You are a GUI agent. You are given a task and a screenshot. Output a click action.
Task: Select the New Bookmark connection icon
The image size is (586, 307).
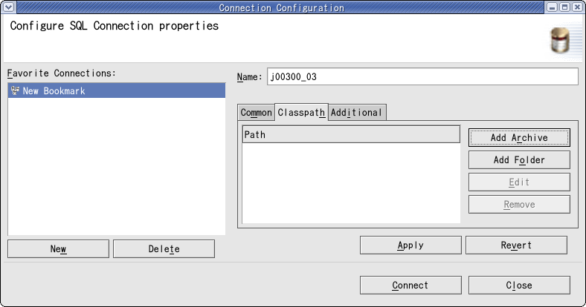tap(15, 90)
